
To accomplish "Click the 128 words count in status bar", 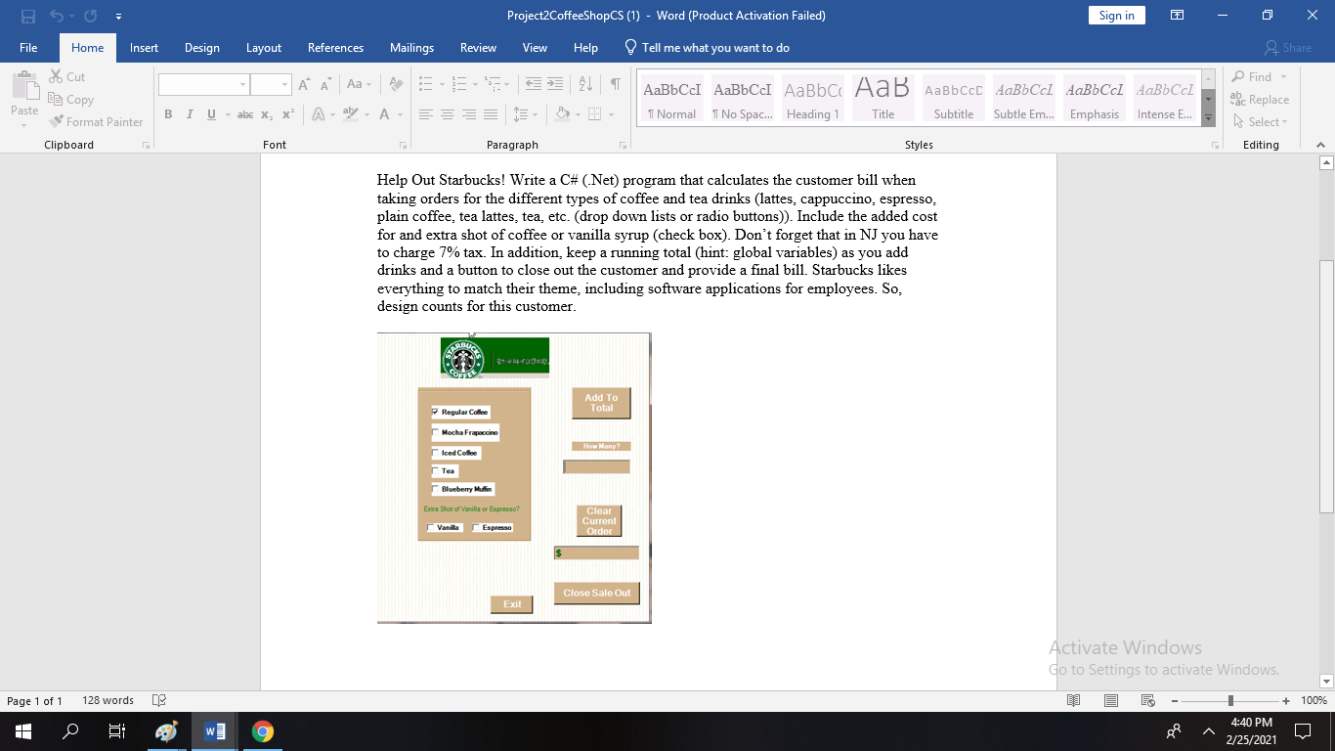I will pyautogui.click(x=108, y=700).
